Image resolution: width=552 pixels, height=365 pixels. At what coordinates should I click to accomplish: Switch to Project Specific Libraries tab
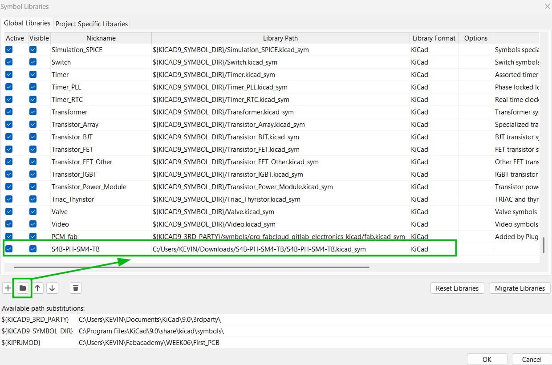click(x=91, y=23)
